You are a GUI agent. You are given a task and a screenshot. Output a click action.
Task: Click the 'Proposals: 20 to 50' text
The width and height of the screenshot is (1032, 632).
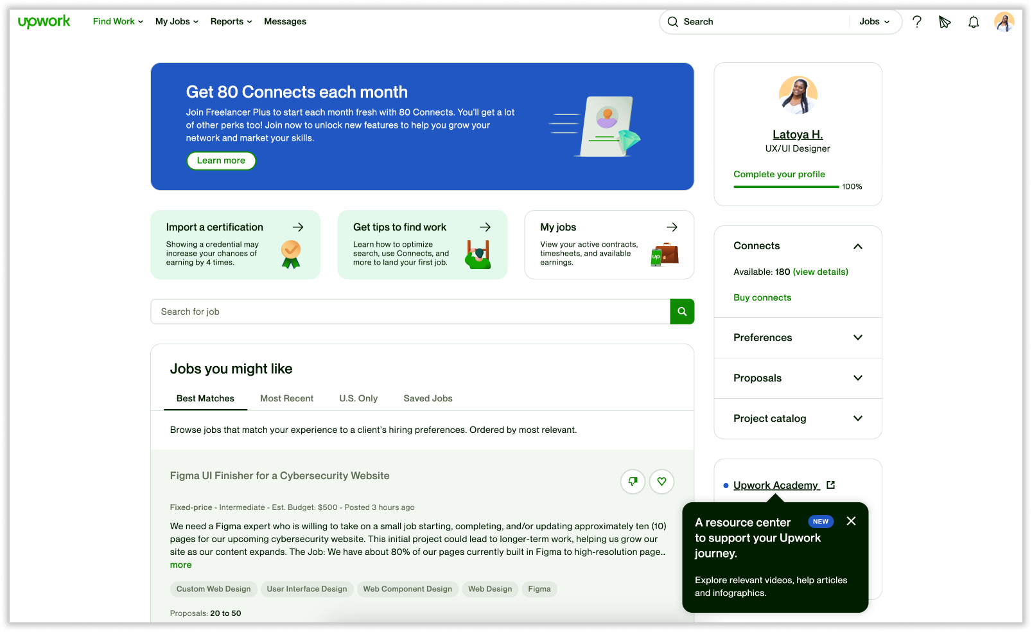coord(206,613)
